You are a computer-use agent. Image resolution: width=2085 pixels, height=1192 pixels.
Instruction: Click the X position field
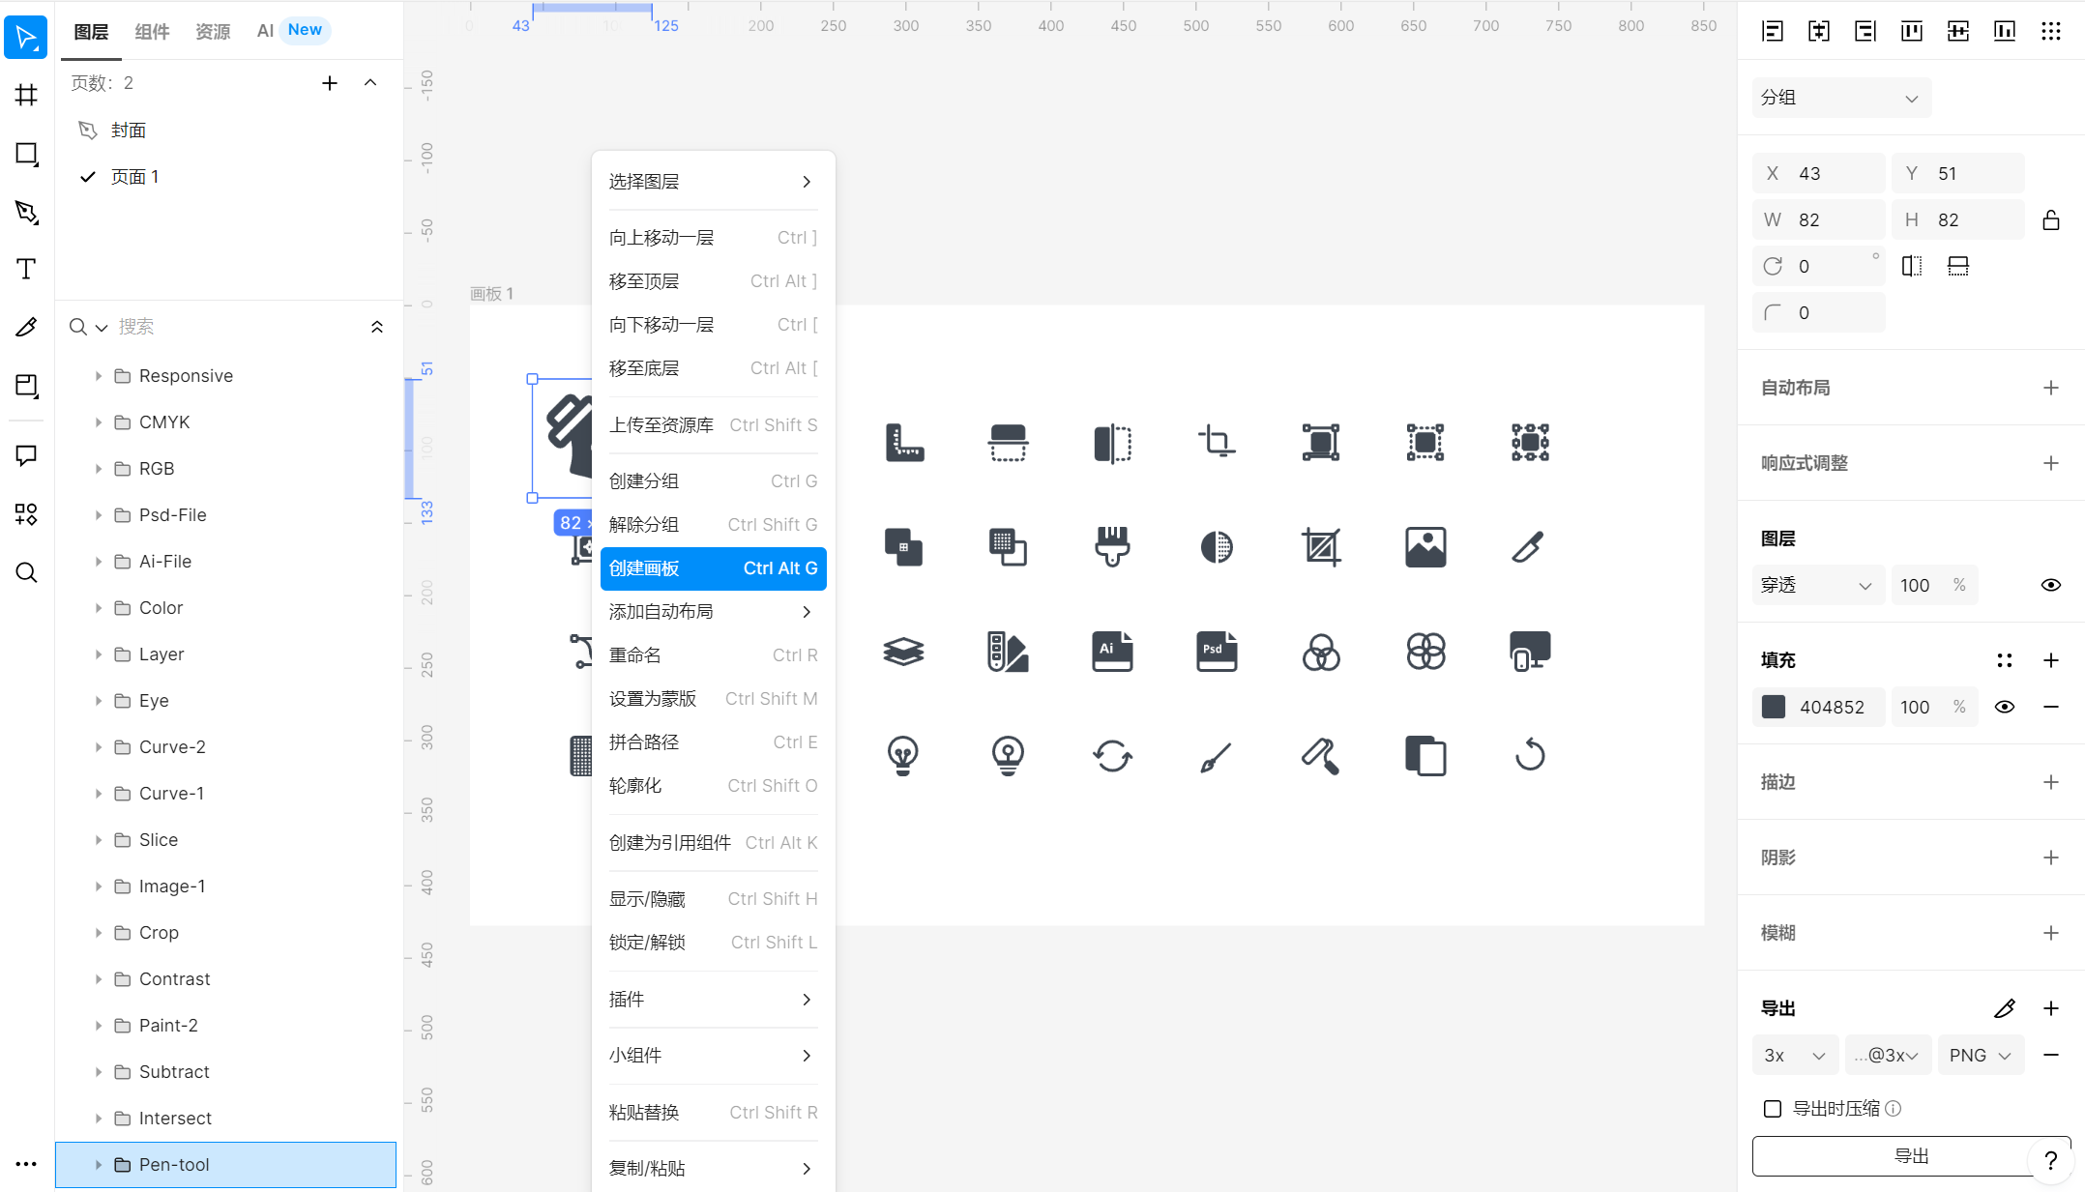(1818, 173)
